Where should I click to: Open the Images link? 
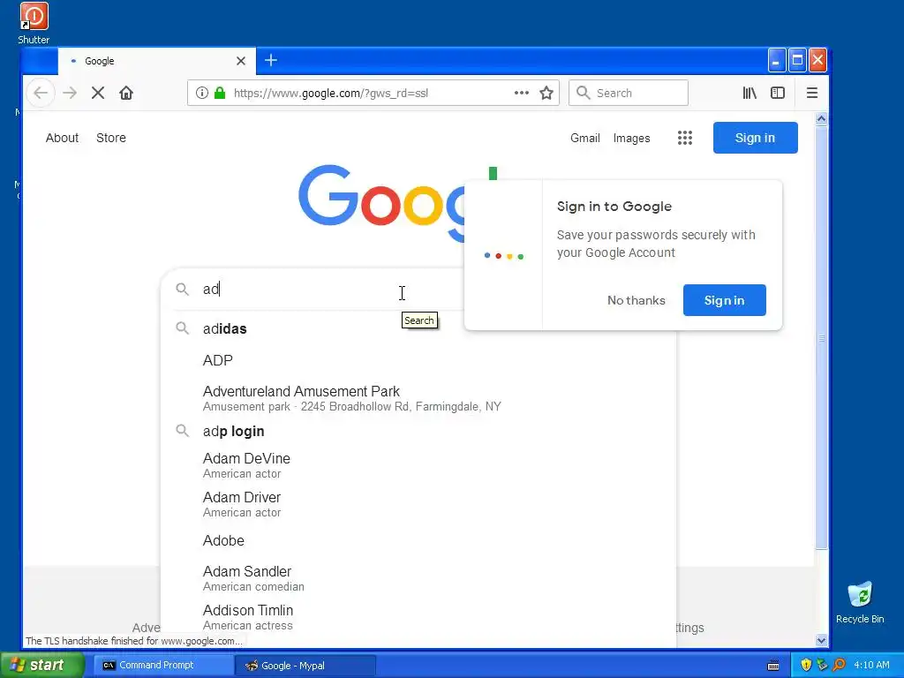631,138
